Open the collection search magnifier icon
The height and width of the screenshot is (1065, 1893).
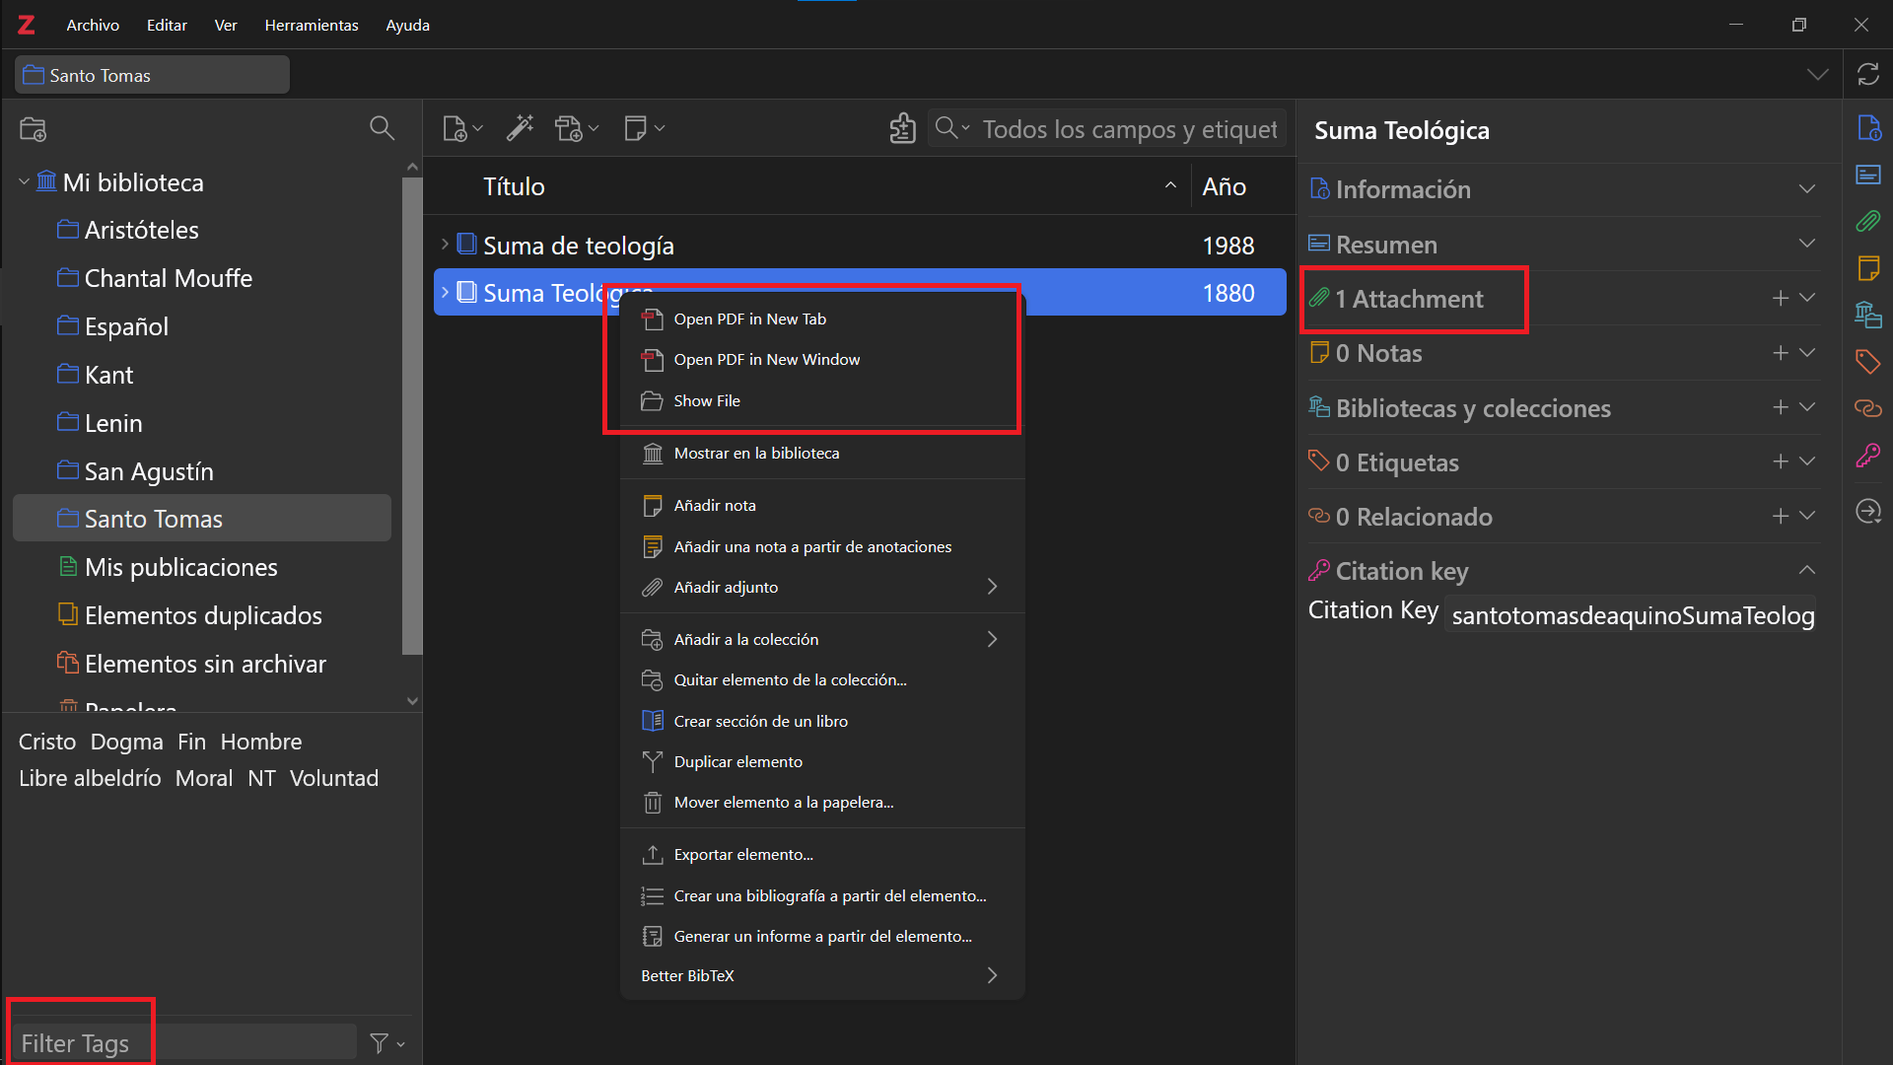pyautogui.click(x=382, y=128)
